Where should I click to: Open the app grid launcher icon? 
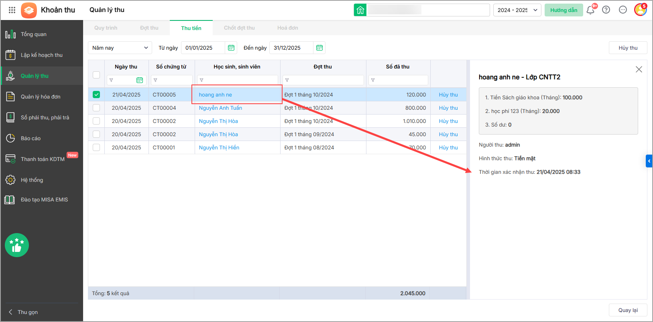point(12,10)
